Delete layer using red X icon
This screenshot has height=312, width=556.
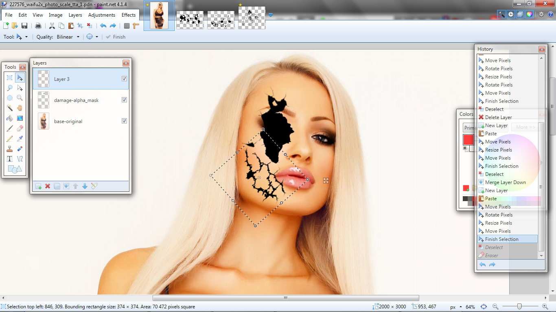click(48, 186)
